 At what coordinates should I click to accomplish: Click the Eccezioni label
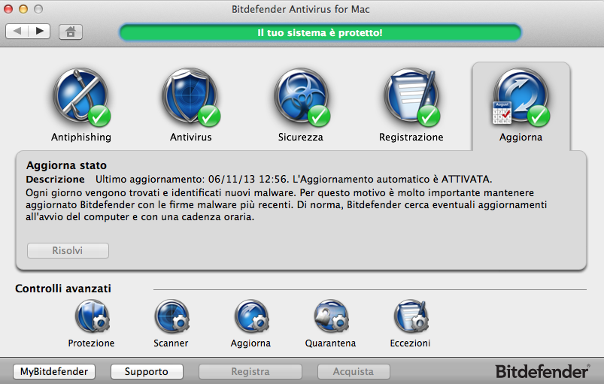pyautogui.click(x=410, y=343)
